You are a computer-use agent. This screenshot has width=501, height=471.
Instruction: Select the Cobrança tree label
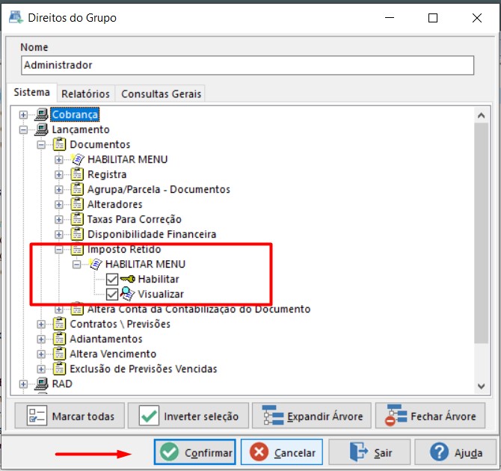click(75, 114)
